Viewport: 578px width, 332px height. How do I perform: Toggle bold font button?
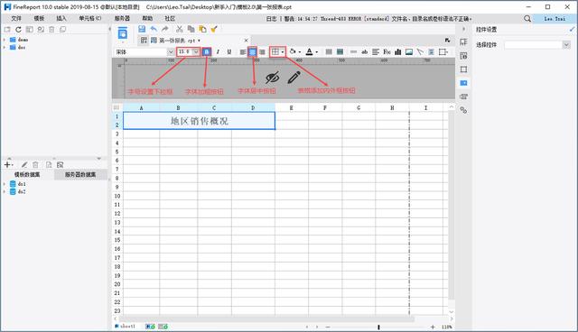pos(207,52)
